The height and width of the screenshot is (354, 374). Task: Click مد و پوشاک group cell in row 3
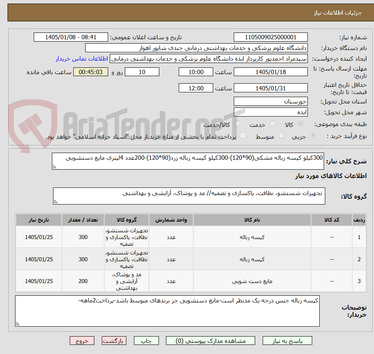(127, 281)
